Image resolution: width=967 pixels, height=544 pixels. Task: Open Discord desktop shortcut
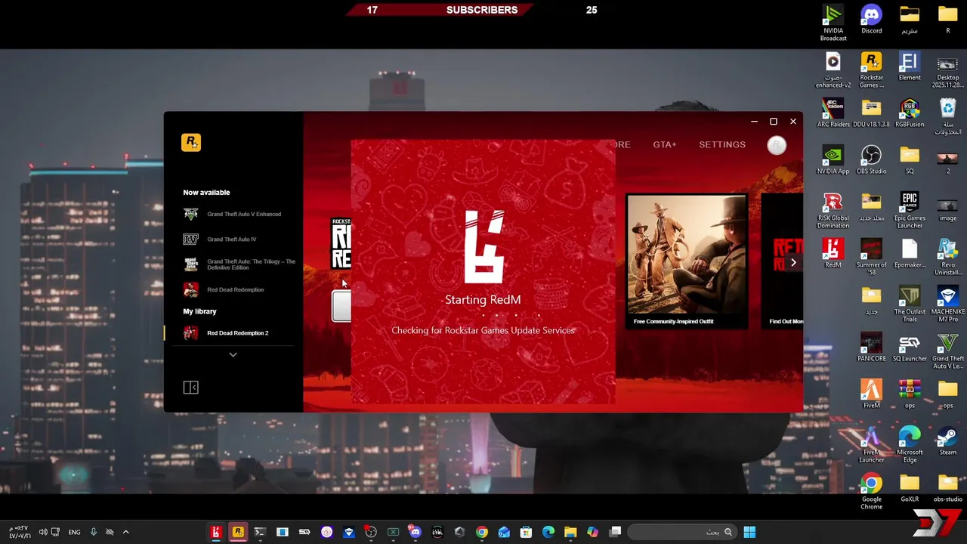point(872,20)
